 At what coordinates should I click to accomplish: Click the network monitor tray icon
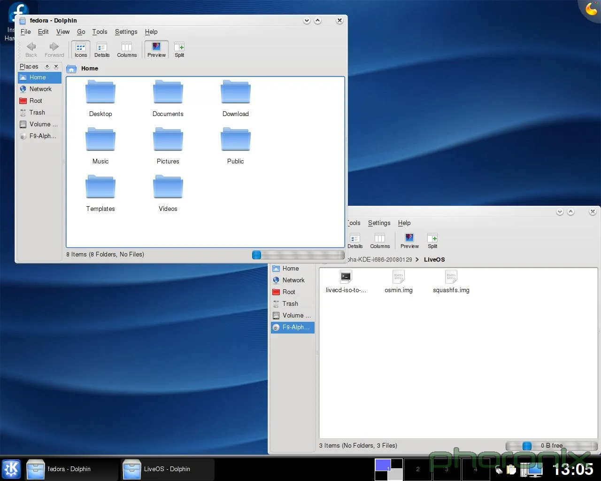(x=532, y=469)
